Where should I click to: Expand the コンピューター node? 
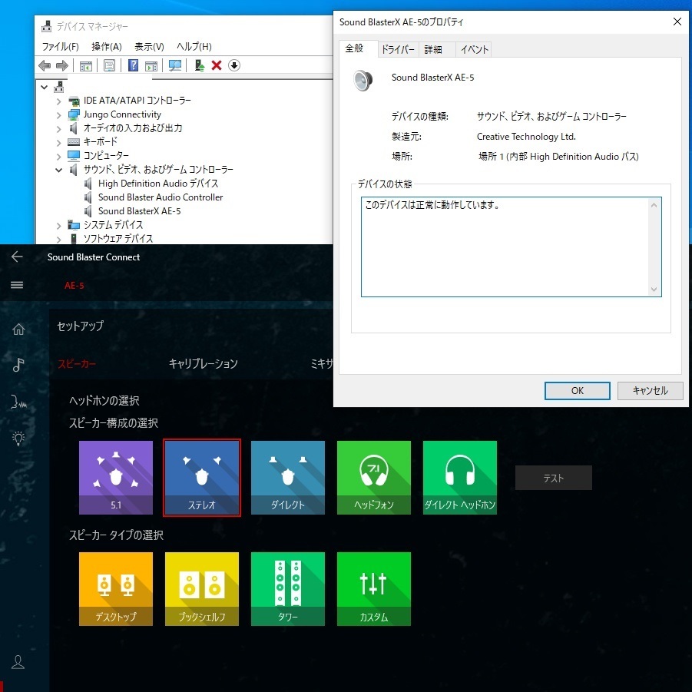coord(58,156)
